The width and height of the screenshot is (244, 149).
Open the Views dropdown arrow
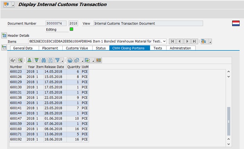coord(82,61)
